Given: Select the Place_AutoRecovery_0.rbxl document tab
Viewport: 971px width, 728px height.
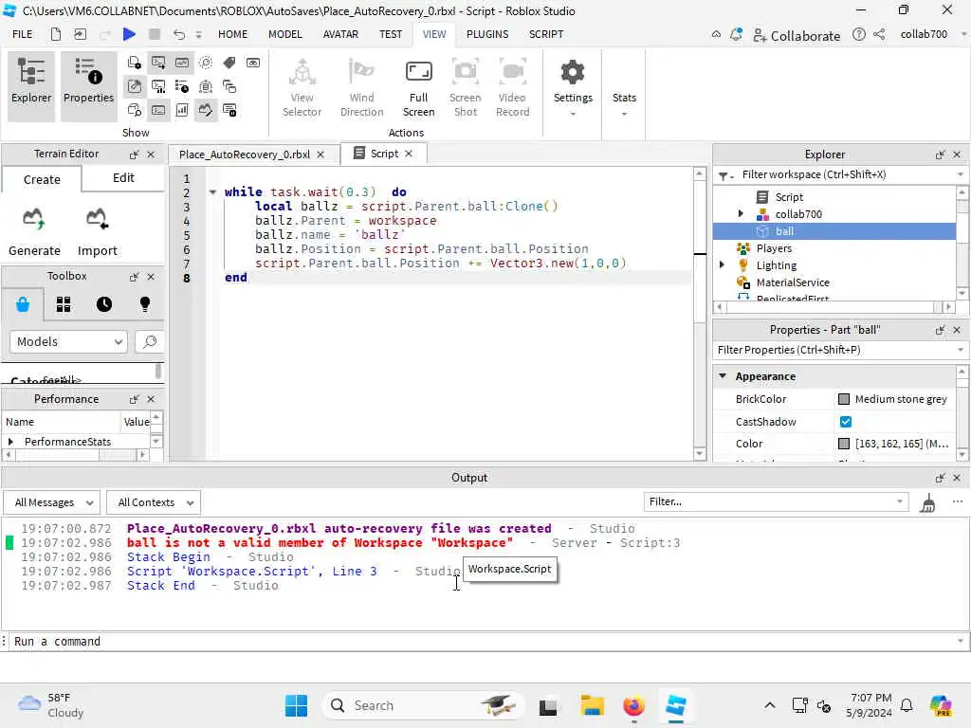Looking at the screenshot, I should pyautogui.click(x=245, y=155).
